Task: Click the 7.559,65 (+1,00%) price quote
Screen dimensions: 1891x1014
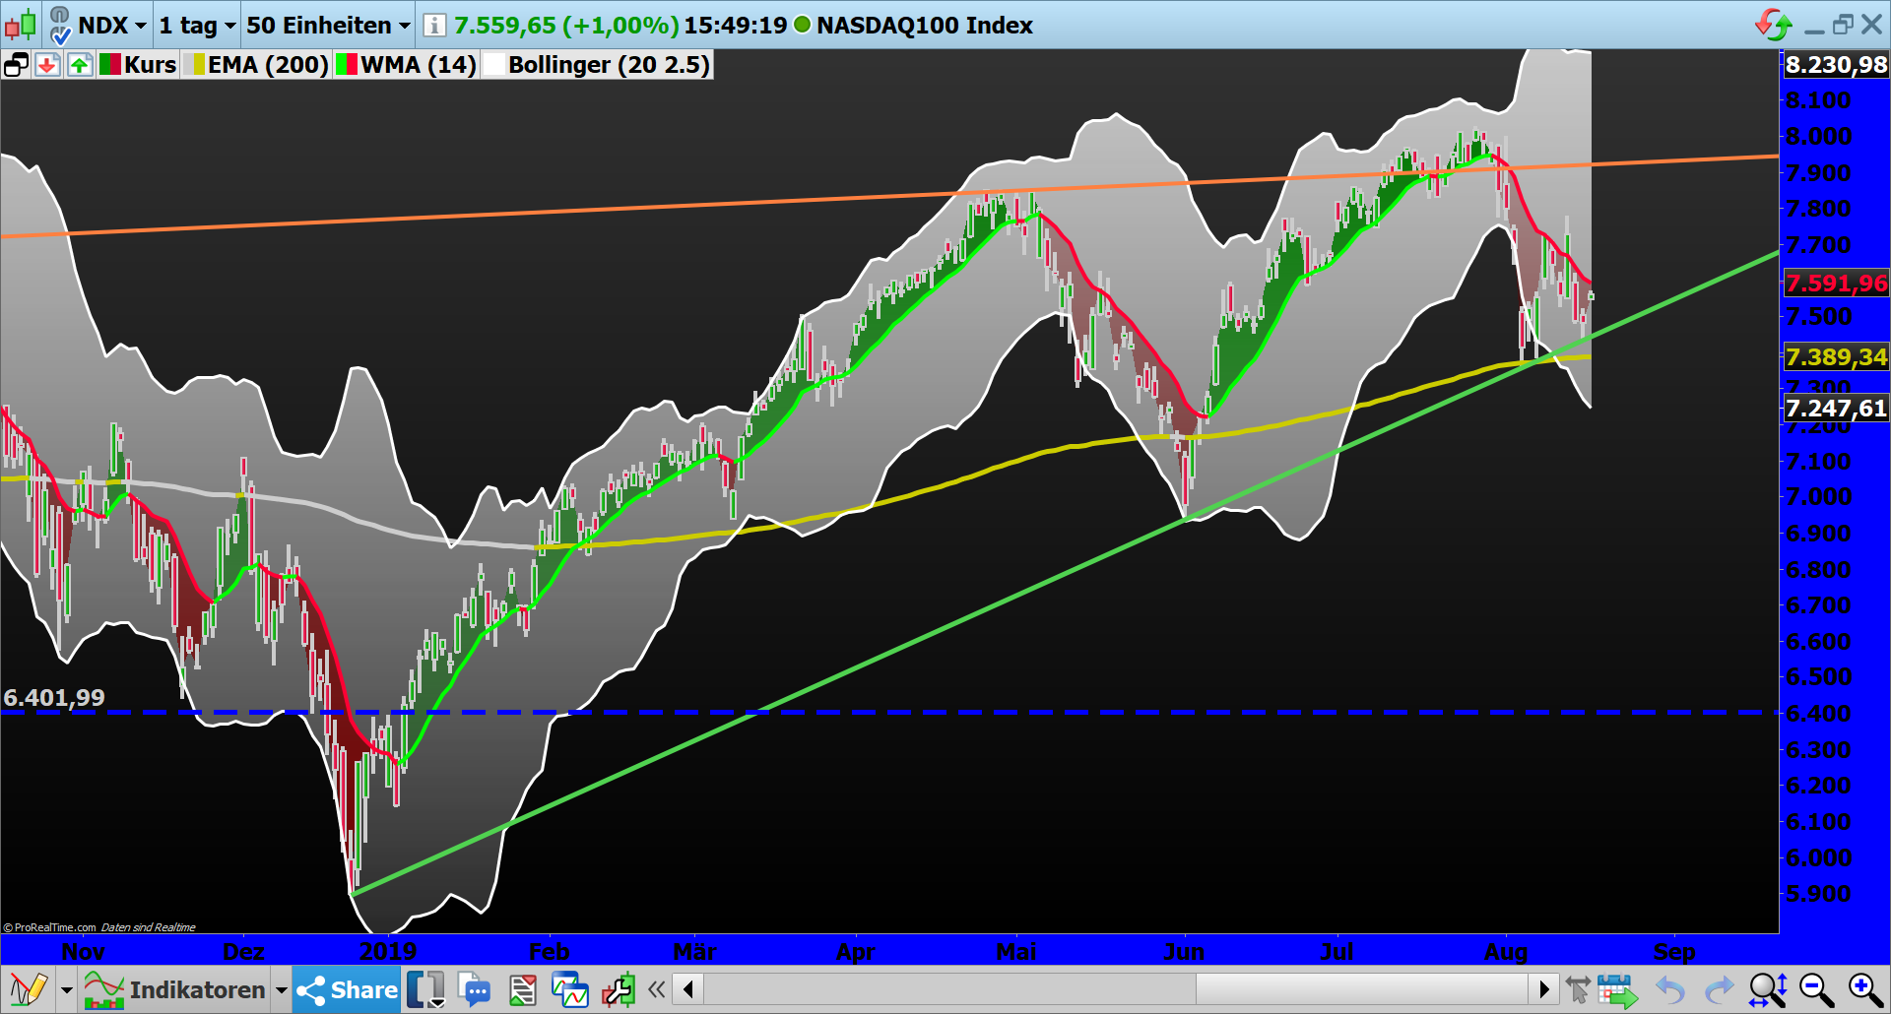Action: click(x=566, y=26)
